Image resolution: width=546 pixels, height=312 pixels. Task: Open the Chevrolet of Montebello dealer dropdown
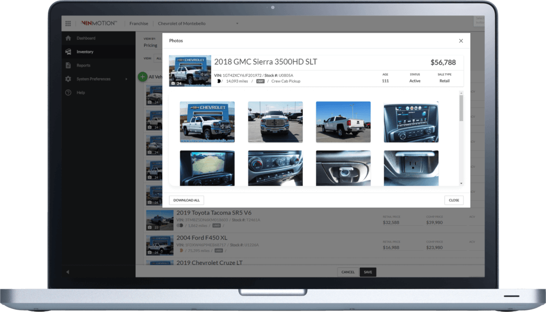pos(198,23)
